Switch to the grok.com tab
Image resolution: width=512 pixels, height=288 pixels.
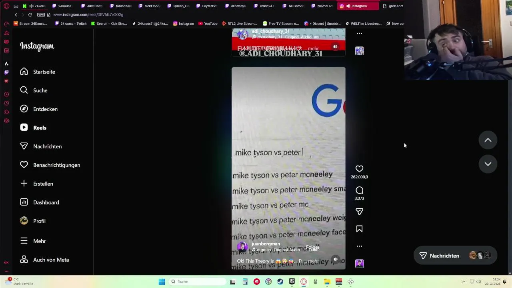tap(393, 6)
